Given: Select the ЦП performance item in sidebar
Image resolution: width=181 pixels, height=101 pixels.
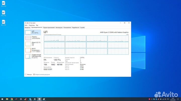Looking at the screenshot, I should pos(33,32).
